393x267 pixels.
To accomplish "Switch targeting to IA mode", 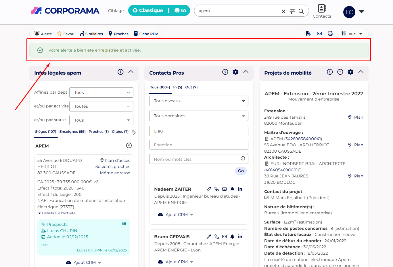I will pyautogui.click(x=181, y=10).
